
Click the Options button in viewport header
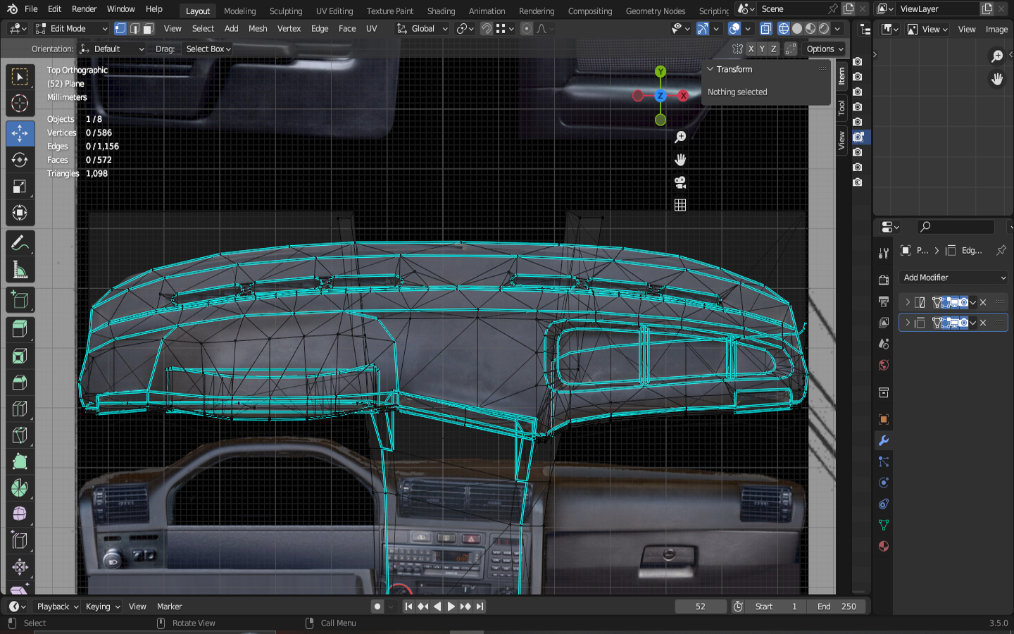pos(825,49)
